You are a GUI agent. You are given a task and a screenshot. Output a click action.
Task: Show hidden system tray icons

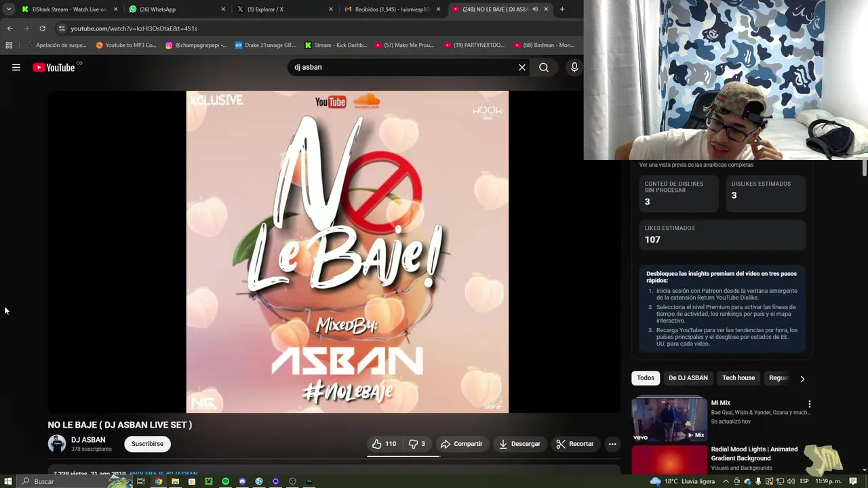tap(726, 481)
